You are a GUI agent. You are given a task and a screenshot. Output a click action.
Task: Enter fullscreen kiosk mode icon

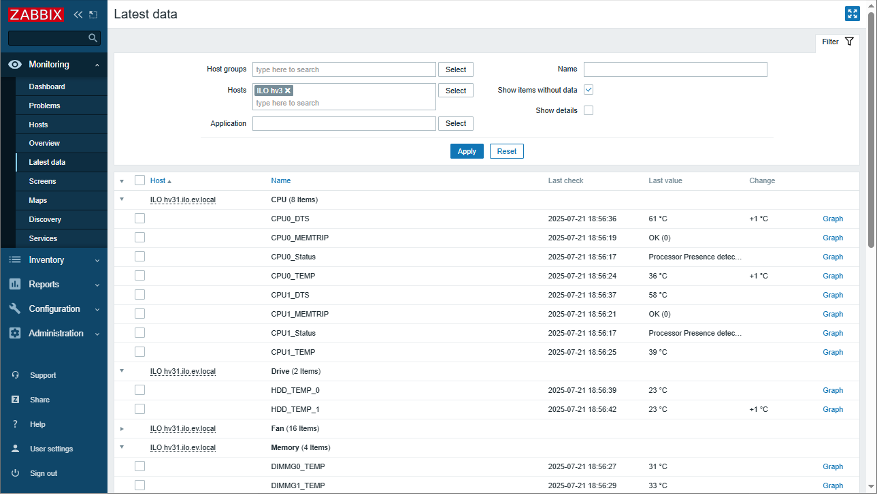(853, 14)
